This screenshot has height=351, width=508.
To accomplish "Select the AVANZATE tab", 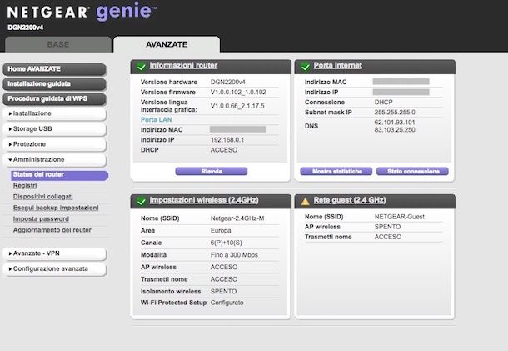I will (x=167, y=44).
